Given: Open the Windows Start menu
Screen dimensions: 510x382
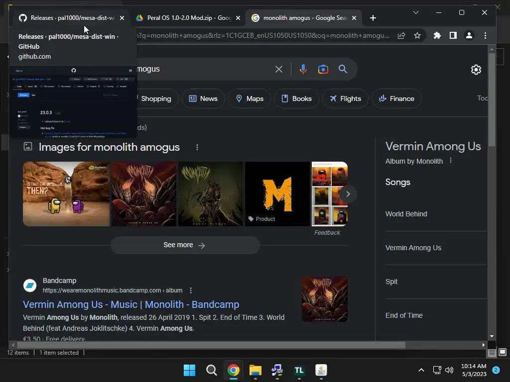Looking at the screenshot, I should [x=189, y=370].
